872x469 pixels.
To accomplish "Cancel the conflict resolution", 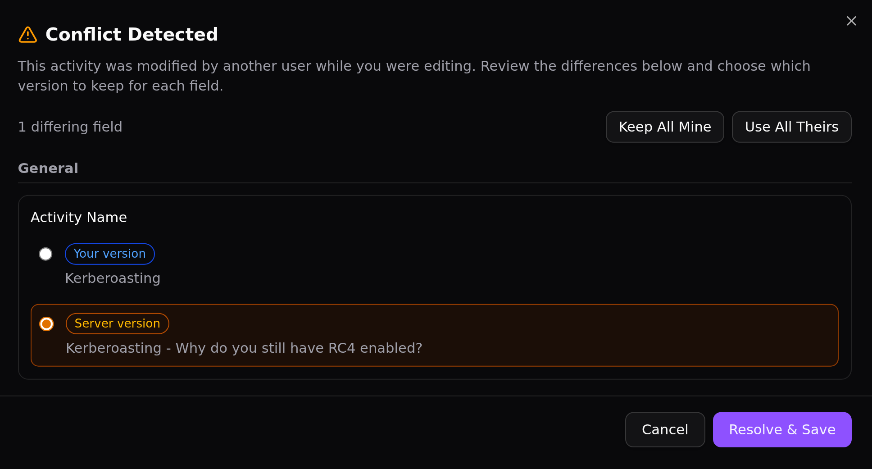I will (665, 430).
